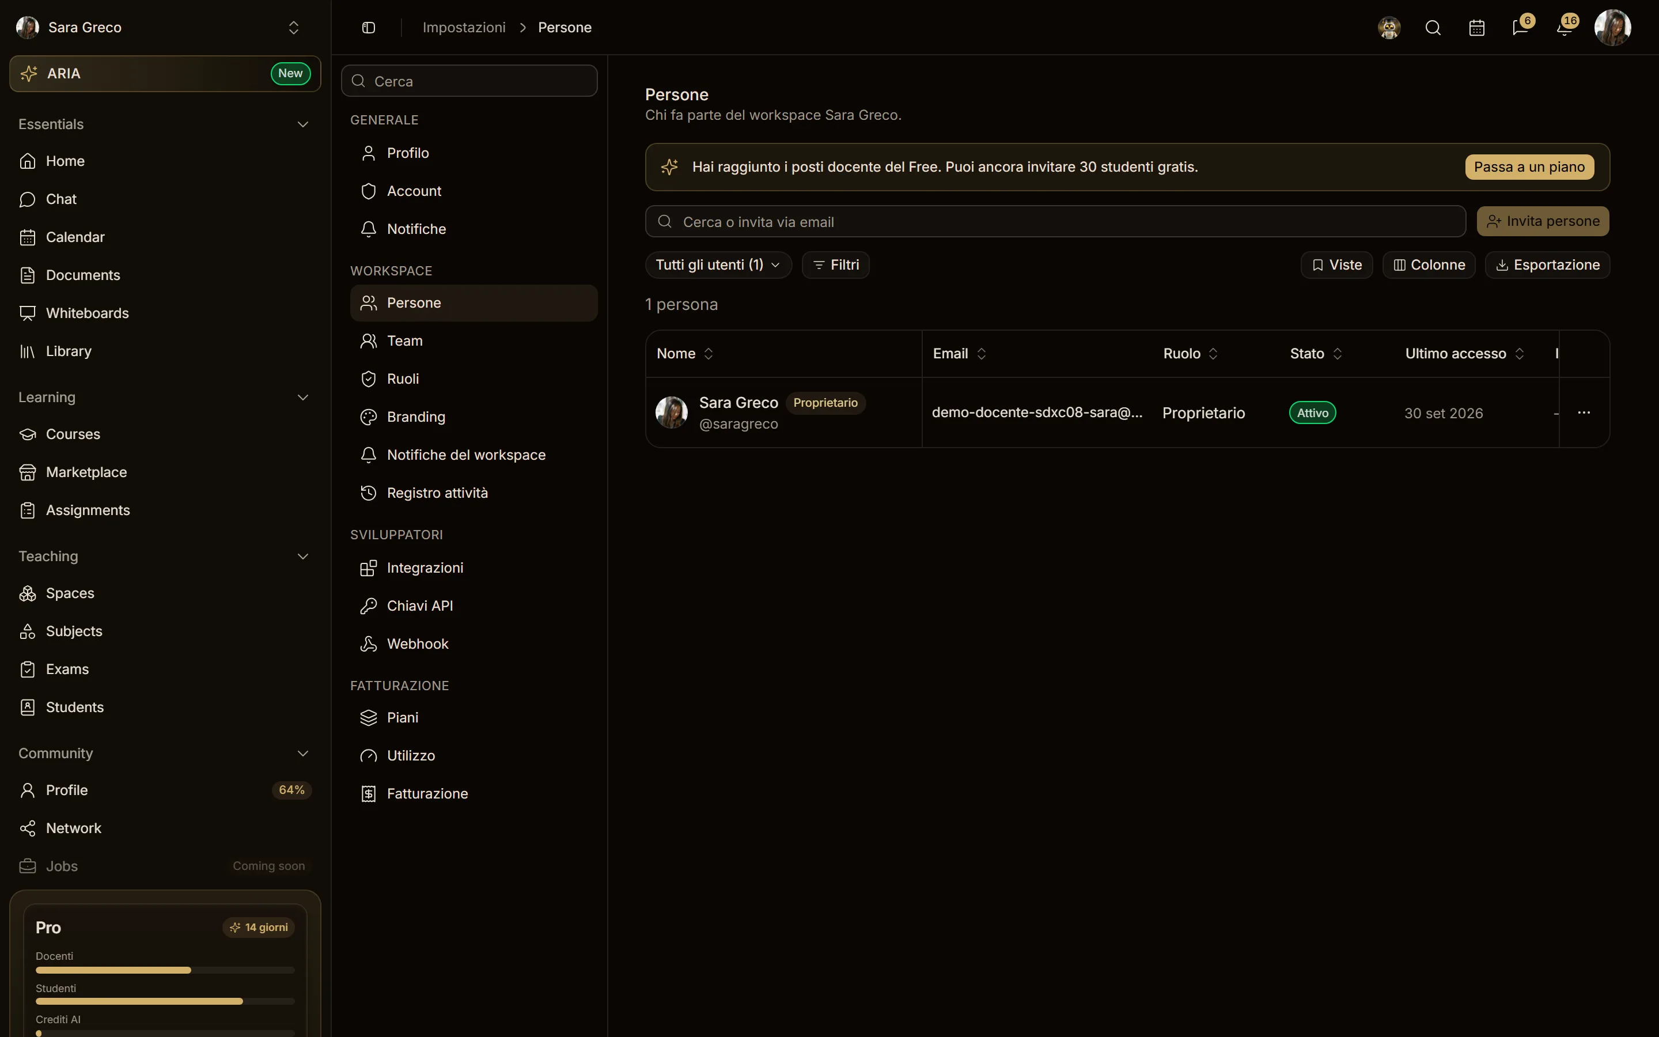Open ARIA assistant
The height and width of the screenshot is (1037, 1659).
(165, 73)
